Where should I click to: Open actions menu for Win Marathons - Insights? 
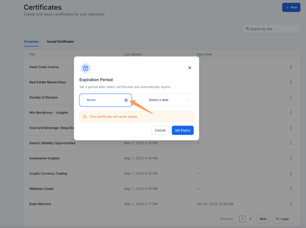(291, 112)
